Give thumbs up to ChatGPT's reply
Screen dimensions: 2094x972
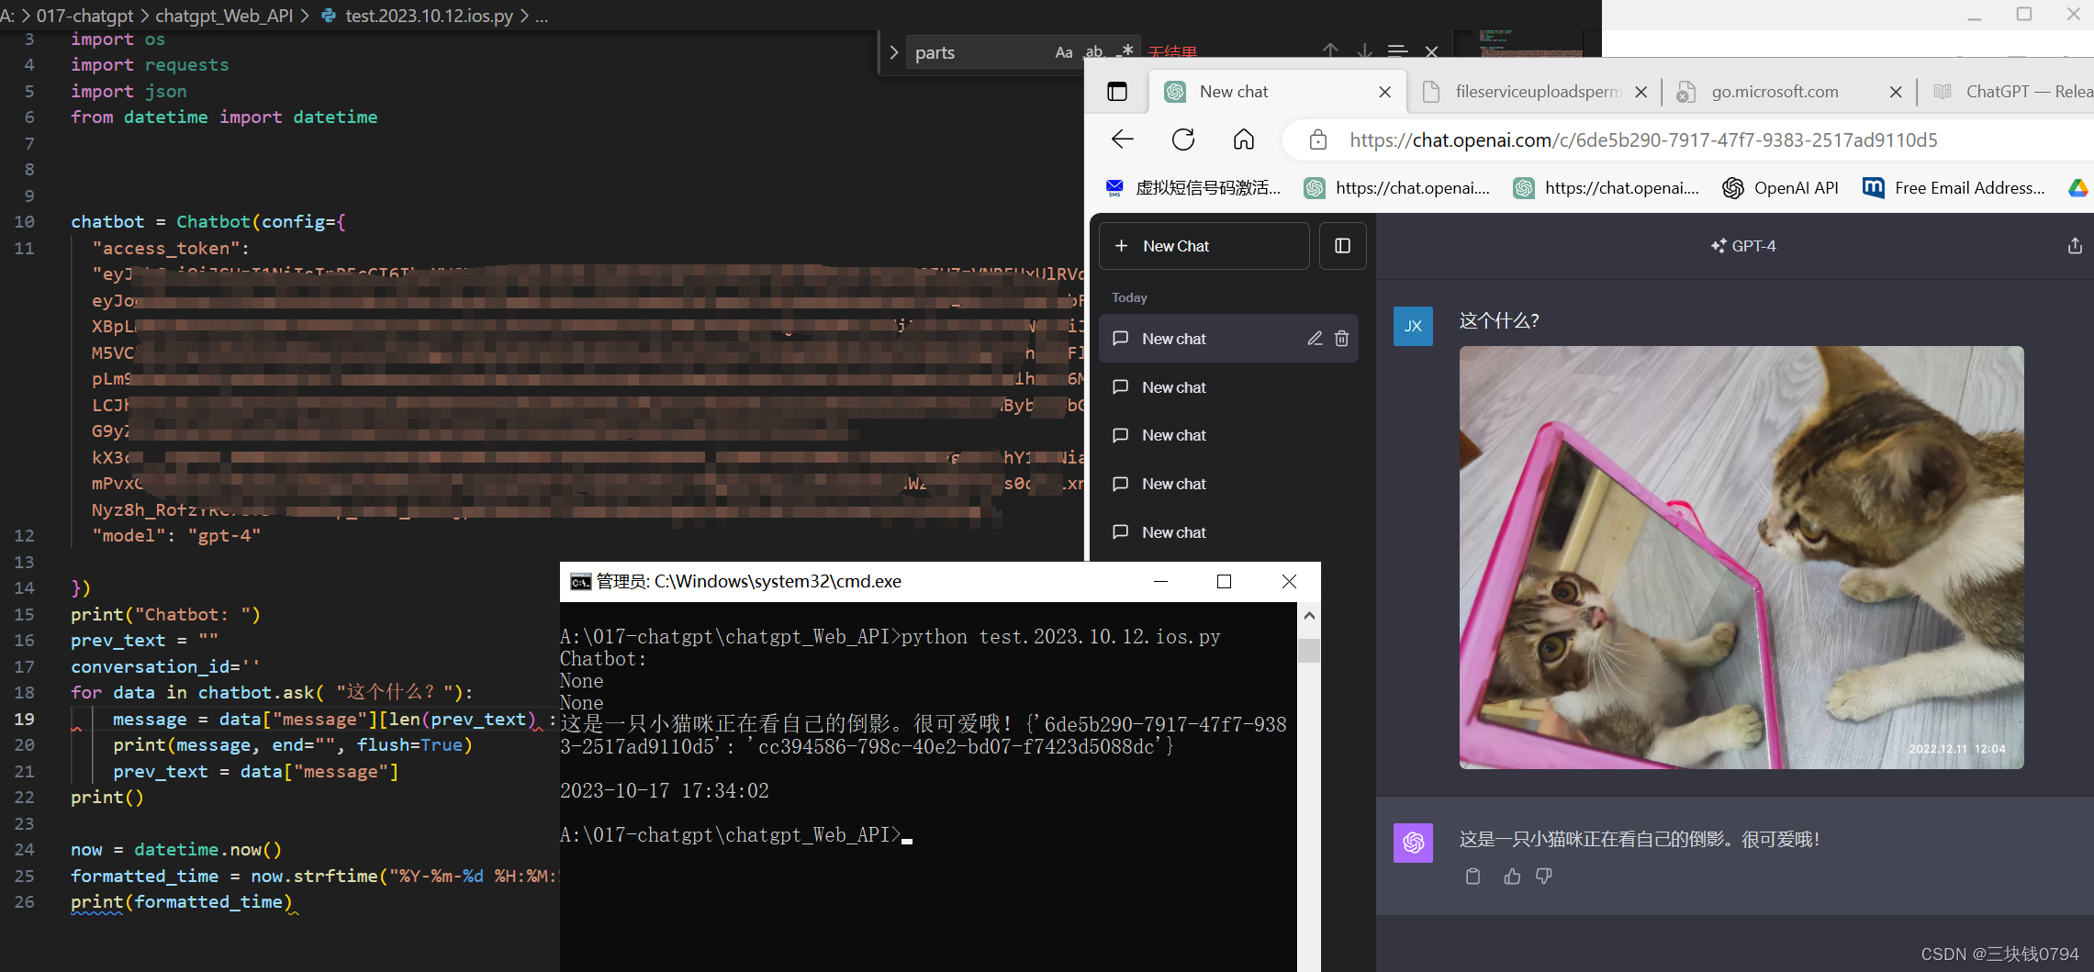[1512, 877]
